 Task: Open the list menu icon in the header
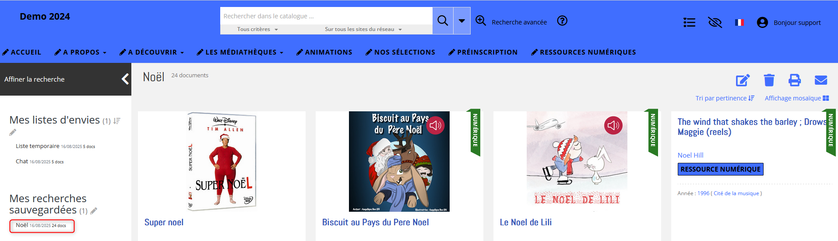click(690, 22)
